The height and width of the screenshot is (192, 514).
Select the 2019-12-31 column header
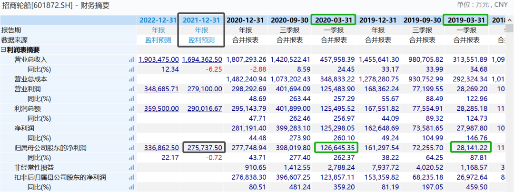tap(378, 20)
